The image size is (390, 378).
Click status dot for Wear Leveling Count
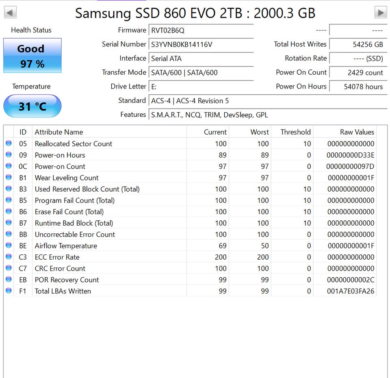(9, 177)
